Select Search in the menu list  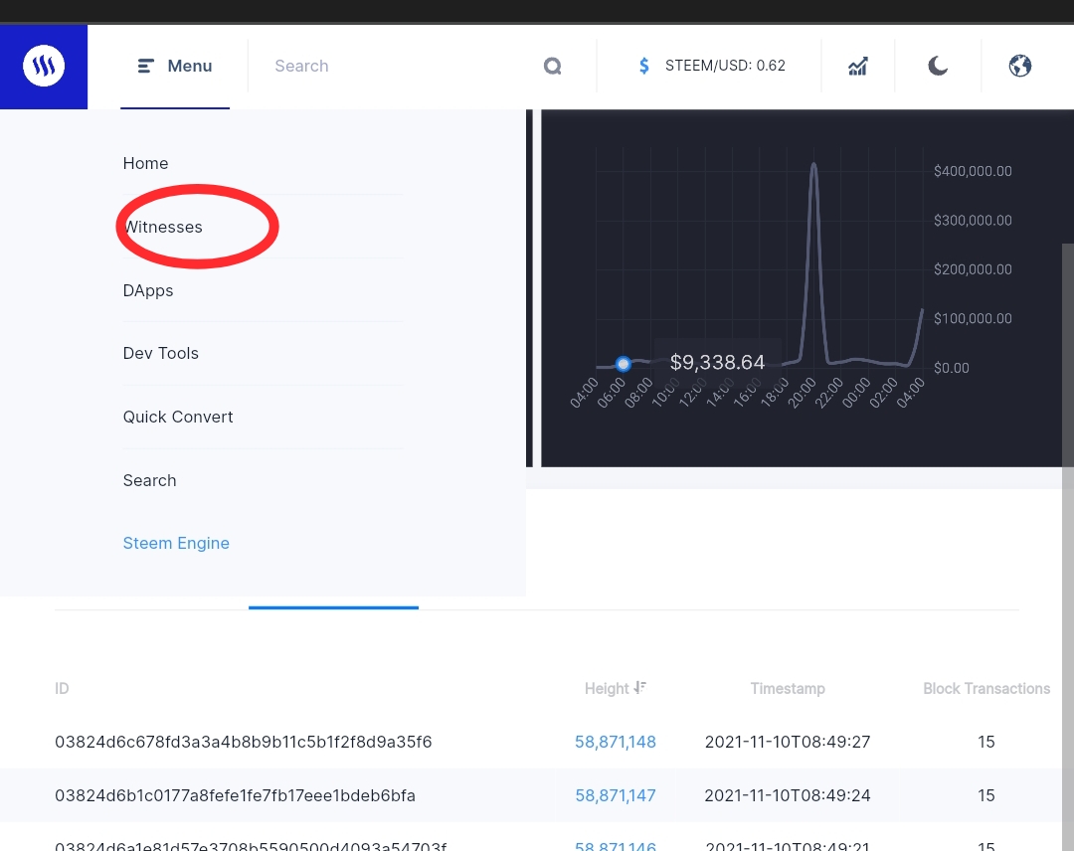click(x=149, y=480)
